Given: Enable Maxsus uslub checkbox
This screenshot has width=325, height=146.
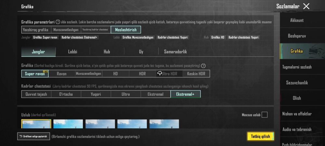Looking at the screenshot, I should [x=265, y=115].
